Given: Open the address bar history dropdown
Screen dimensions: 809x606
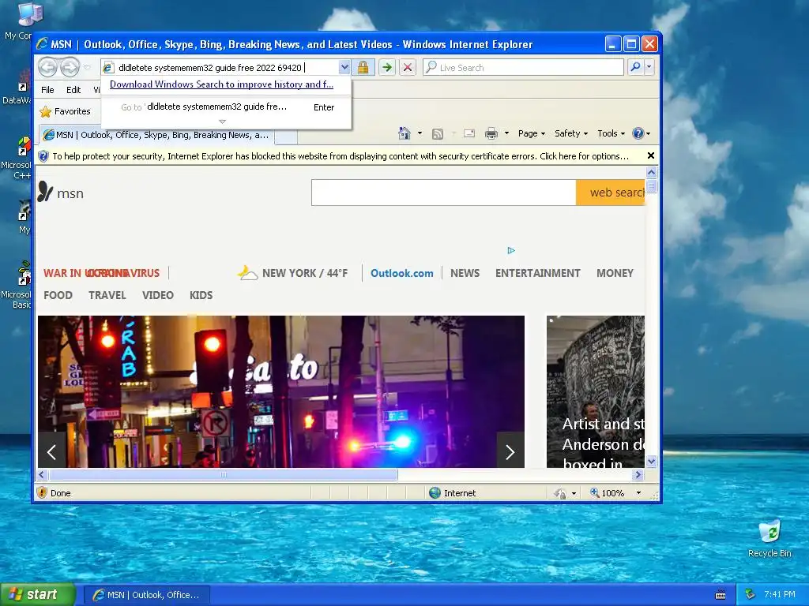Looking at the screenshot, I should pos(344,67).
